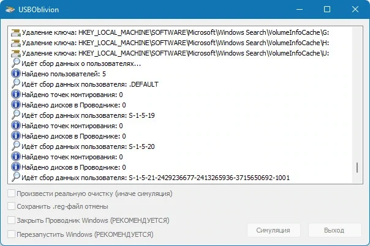Maximize the USBOblivion window
This screenshot has height=246, width=370.
point(327,9)
